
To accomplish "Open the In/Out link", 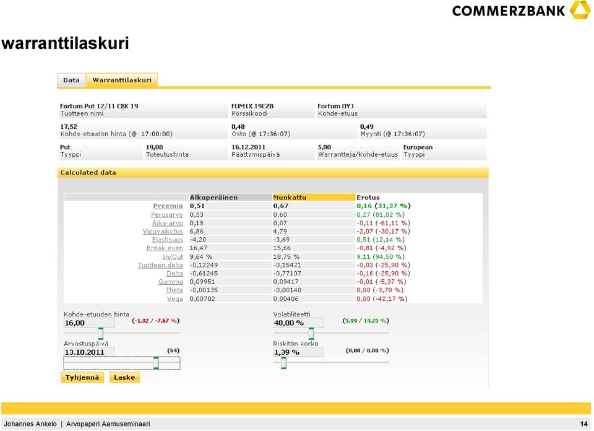I will click(x=173, y=256).
